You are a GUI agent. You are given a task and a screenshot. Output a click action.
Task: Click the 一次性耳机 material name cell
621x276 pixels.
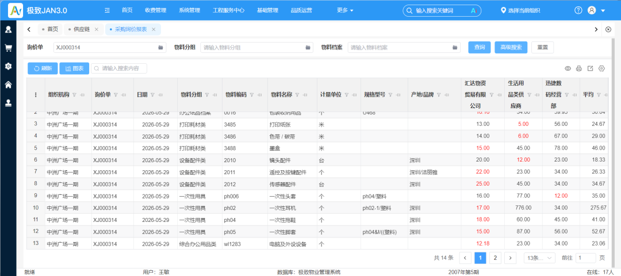click(292, 208)
